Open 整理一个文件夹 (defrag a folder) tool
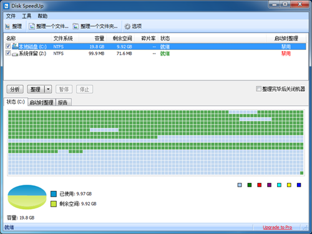 [x=76, y=26]
